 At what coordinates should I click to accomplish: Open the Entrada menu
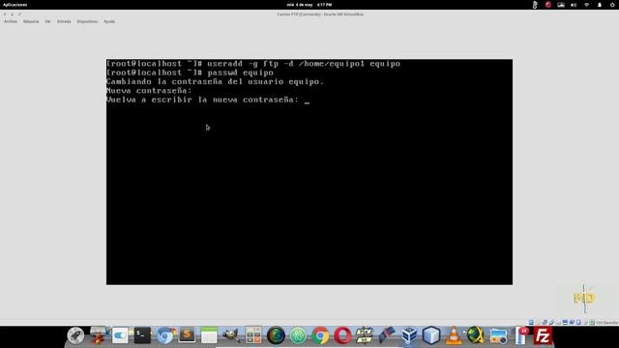[64, 21]
